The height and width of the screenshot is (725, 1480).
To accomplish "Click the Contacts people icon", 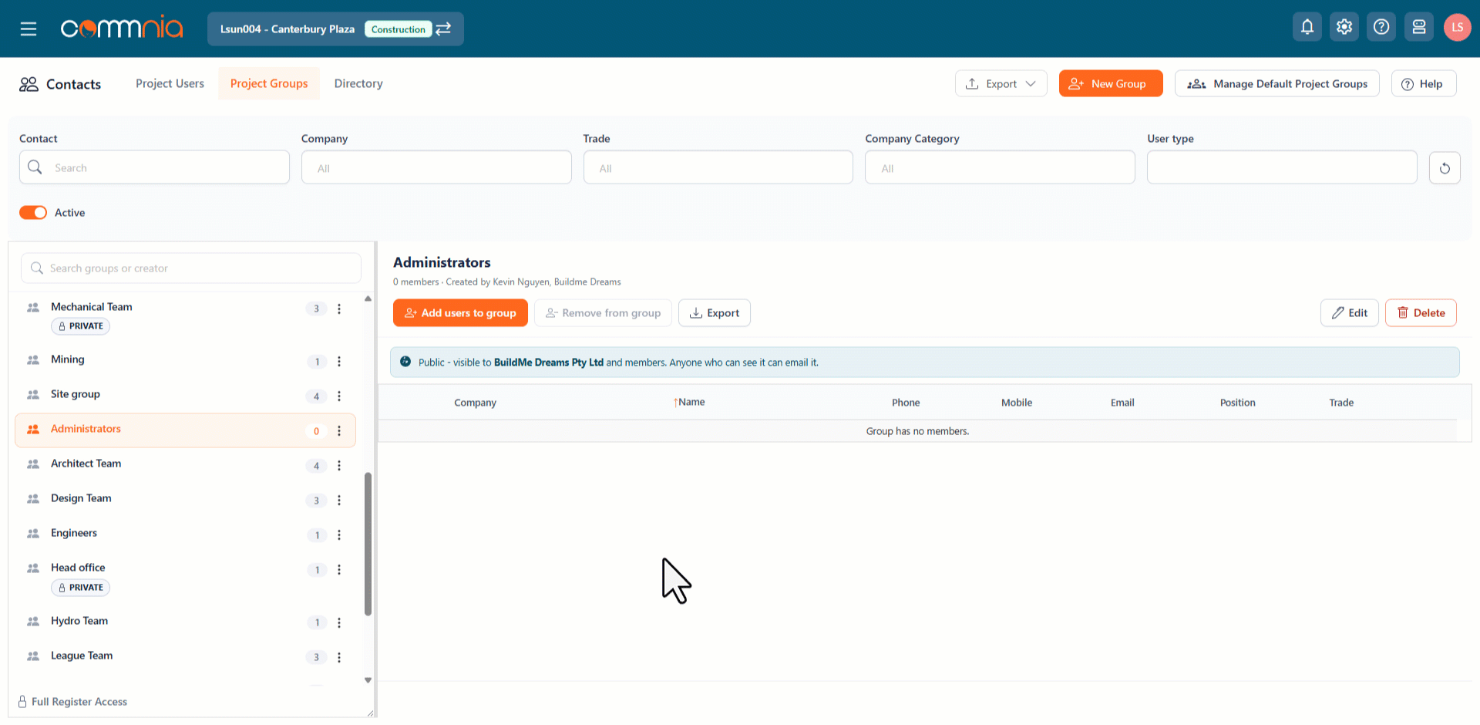I will [29, 84].
